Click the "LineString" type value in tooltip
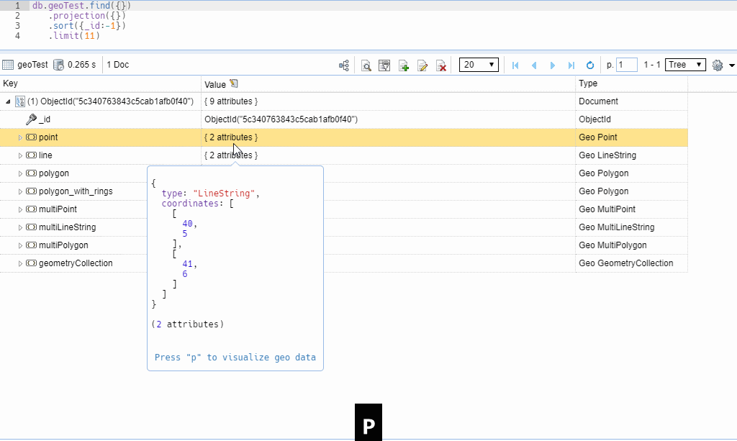The height and width of the screenshot is (441, 737). 224,194
